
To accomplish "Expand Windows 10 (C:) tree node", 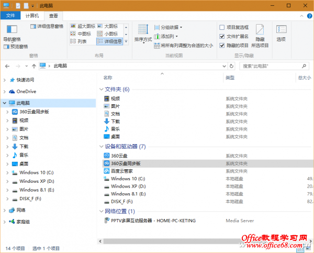I will coord(8,173).
